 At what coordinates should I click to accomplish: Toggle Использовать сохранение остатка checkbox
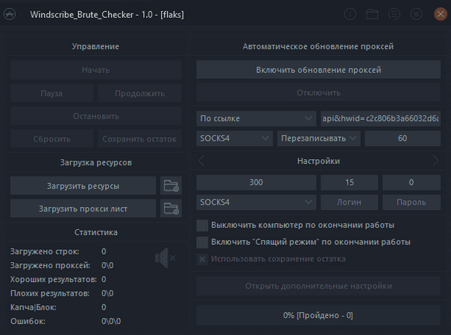[x=202, y=259]
